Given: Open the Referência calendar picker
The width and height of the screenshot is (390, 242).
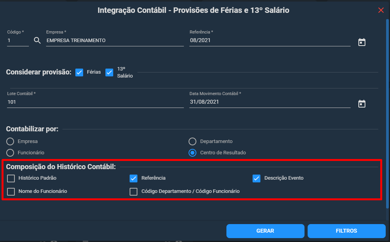Looking at the screenshot, I should click(362, 42).
